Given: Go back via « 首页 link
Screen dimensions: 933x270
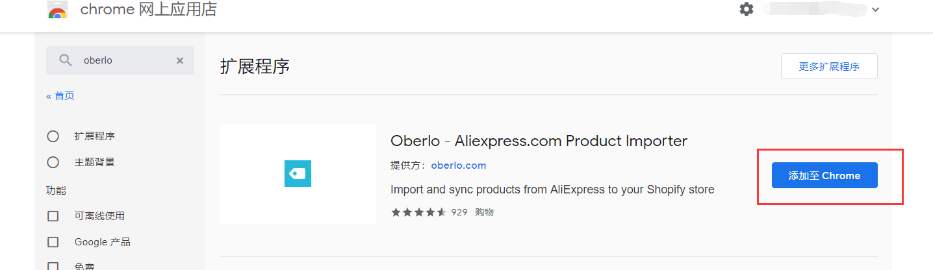Looking at the screenshot, I should 60,95.
